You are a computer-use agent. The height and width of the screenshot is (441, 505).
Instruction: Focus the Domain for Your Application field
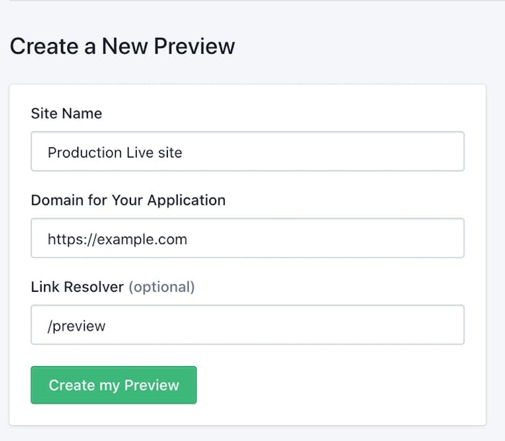247,238
